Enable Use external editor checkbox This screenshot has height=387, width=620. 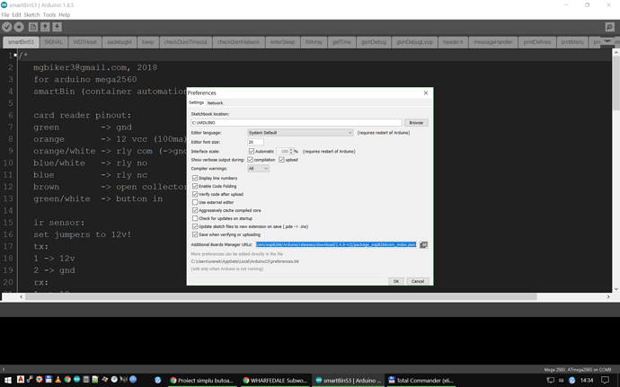click(195, 202)
